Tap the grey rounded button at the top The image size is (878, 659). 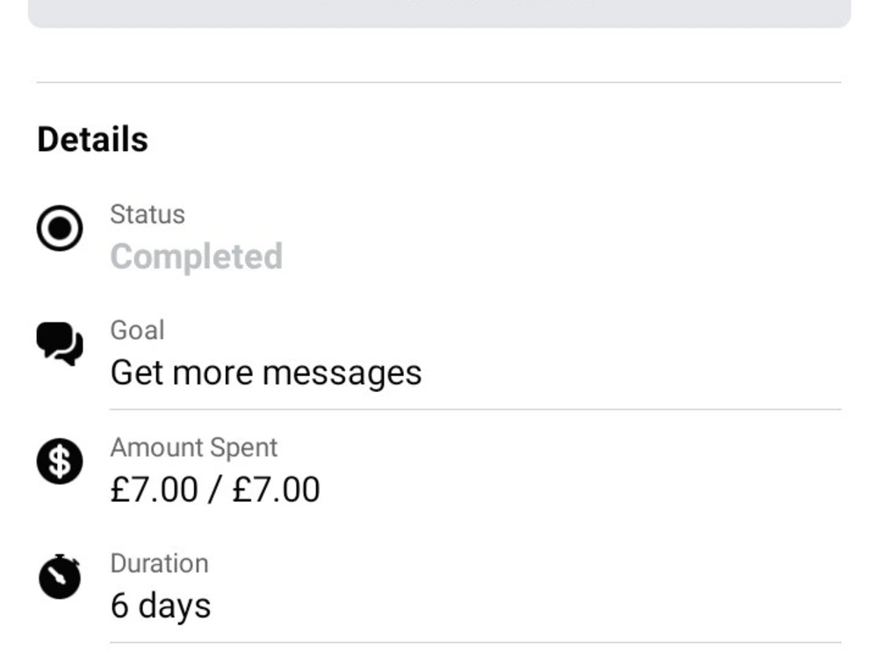[440, 13]
